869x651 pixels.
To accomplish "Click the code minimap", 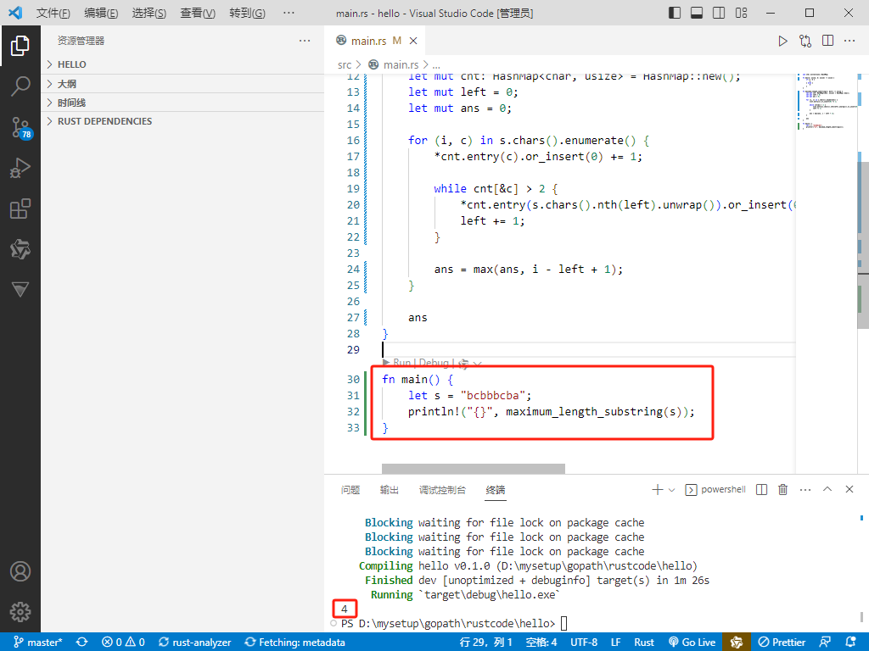I will [826, 101].
